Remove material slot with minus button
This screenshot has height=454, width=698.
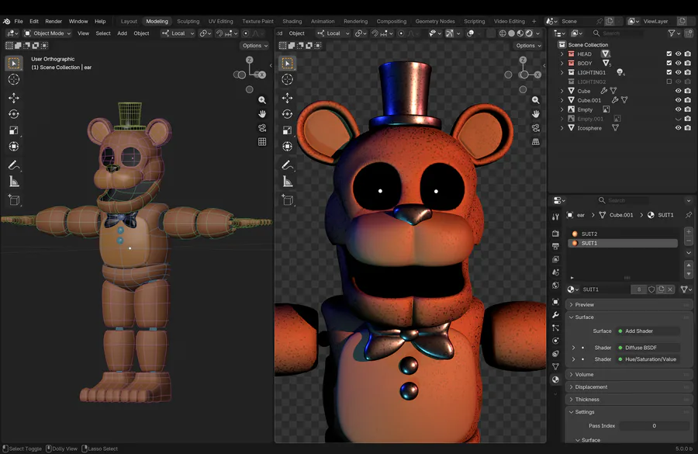pos(689,241)
